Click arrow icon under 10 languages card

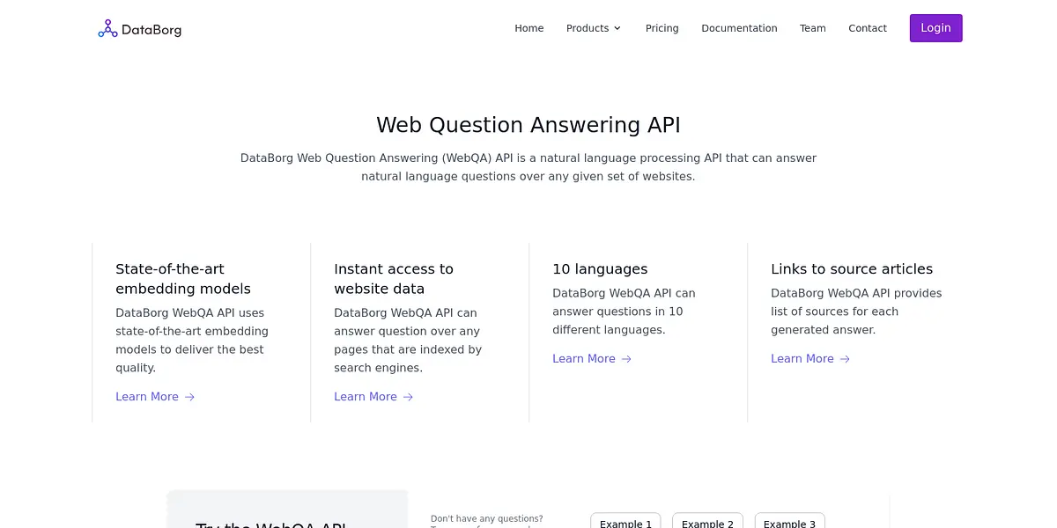pos(626,359)
